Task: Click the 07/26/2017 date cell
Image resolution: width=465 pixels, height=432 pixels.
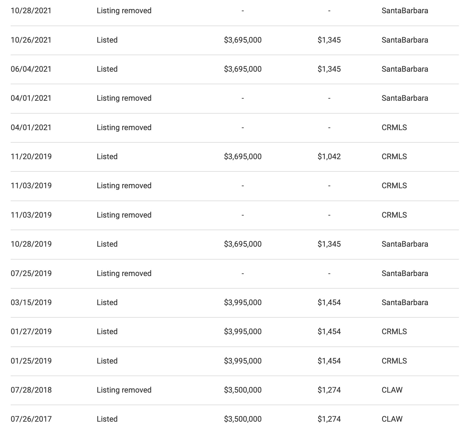Action: pos(31,419)
